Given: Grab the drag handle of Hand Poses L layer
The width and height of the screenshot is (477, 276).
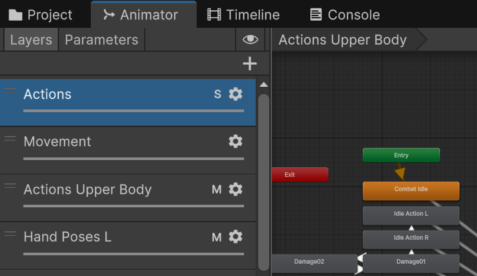Looking at the screenshot, I should tap(10, 233).
